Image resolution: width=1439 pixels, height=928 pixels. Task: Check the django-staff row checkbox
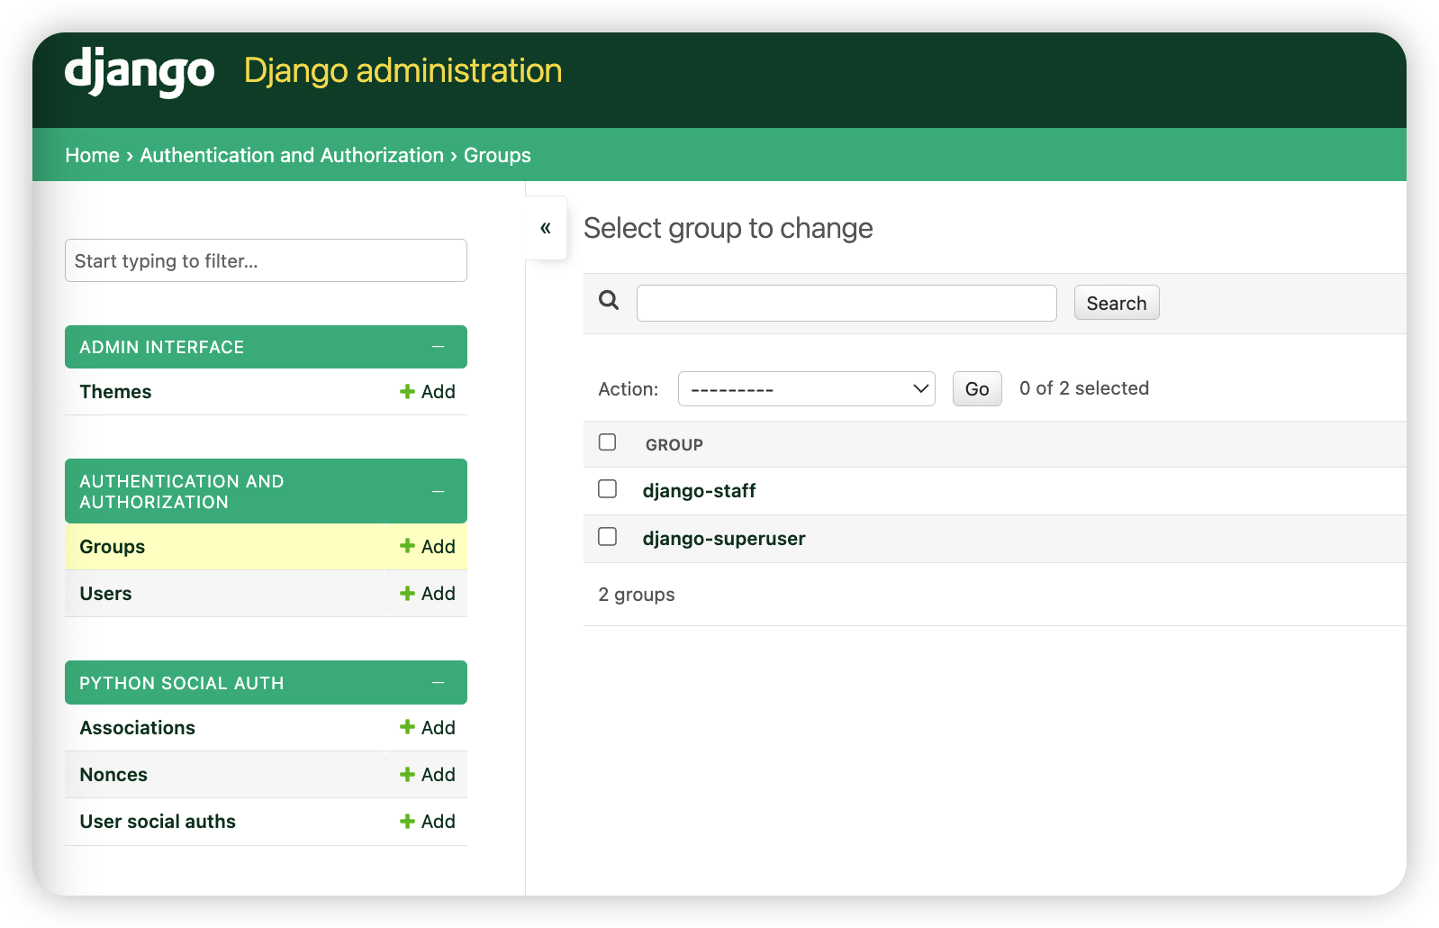coord(608,488)
